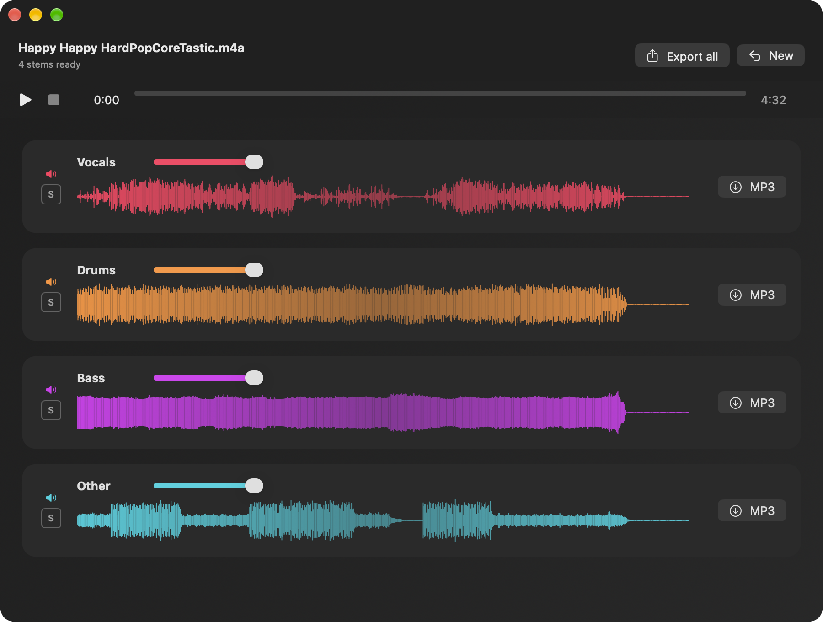Click the 4:32 total duration label
The height and width of the screenshot is (622, 823).
tap(773, 100)
